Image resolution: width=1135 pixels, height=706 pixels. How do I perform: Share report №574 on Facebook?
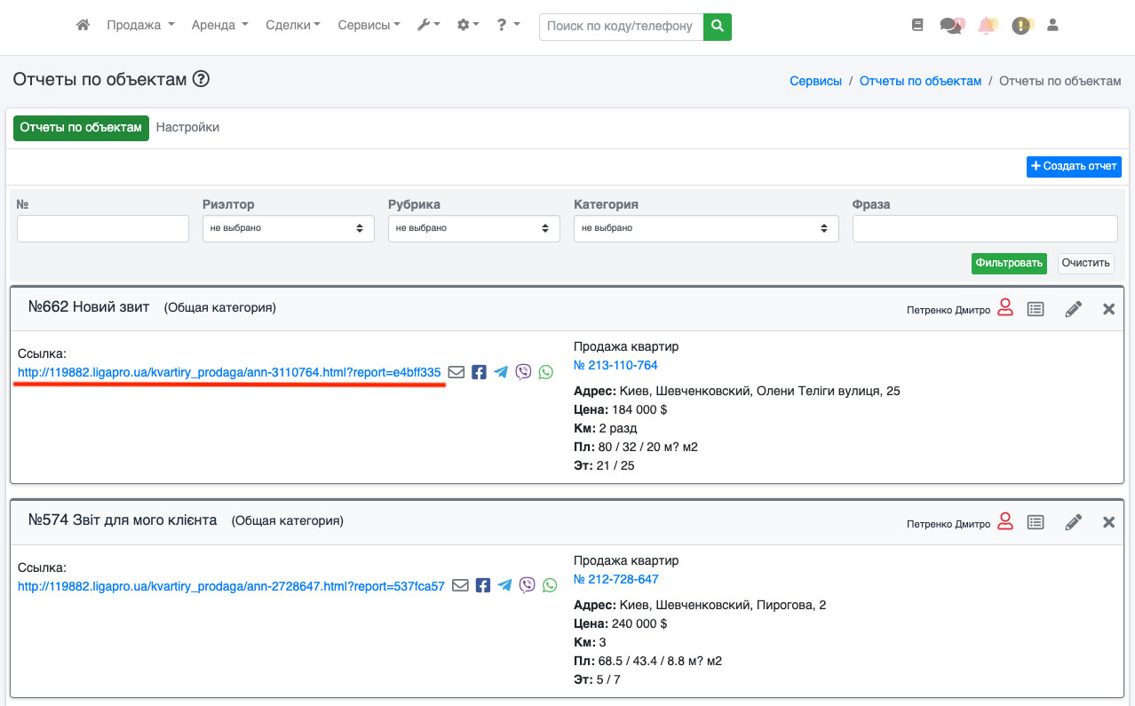click(x=483, y=585)
